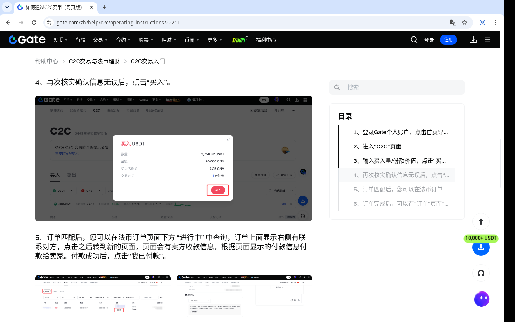Viewport: 515px width, 322px height.
Task: Open a new browser tab
Action: point(104,7)
